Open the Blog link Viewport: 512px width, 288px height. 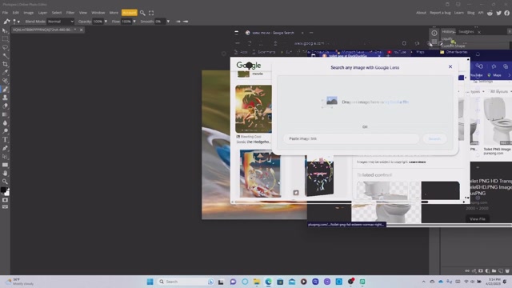point(470,13)
